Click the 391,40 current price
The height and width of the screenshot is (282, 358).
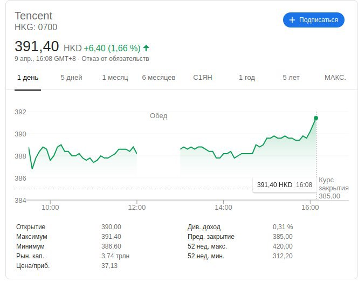(37, 46)
